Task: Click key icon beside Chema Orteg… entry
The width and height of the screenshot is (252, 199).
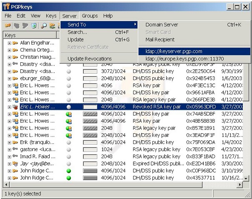Action: click(x=15, y=50)
